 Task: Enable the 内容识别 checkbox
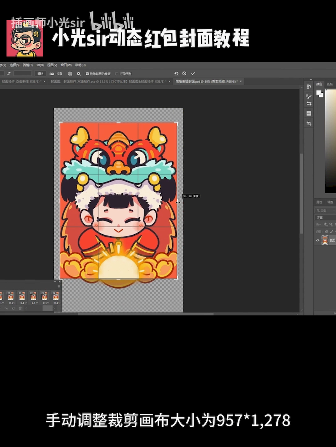click(117, 73)
